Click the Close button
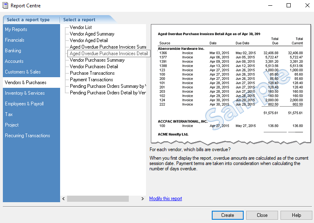Image resolution: width=314 pixels, height=223 pixels. pos(262,215)
